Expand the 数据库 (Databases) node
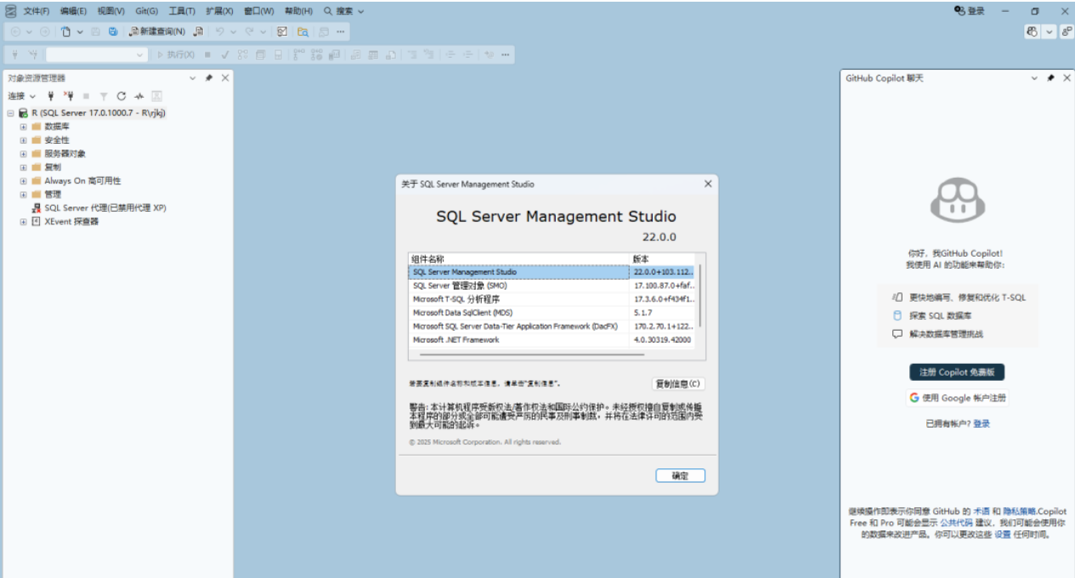The width and height of the screenshot is (1075, 578). click(24, 126)
